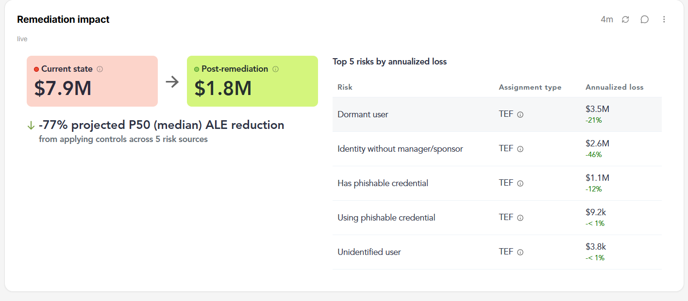Select the Unidentified user risk
The height and width of the screenshot is (301, 688).
tap(497, 252)
